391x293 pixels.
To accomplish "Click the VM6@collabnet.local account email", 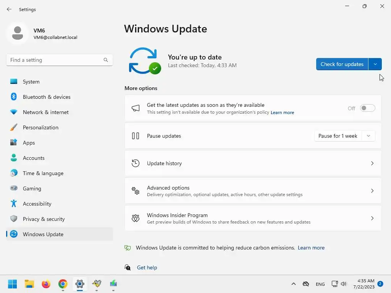I will point(55,37).
